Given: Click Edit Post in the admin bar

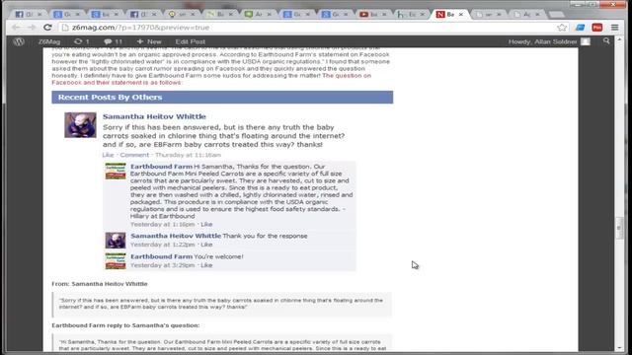Looking at the screenshot, I should (x=190, y=41).
